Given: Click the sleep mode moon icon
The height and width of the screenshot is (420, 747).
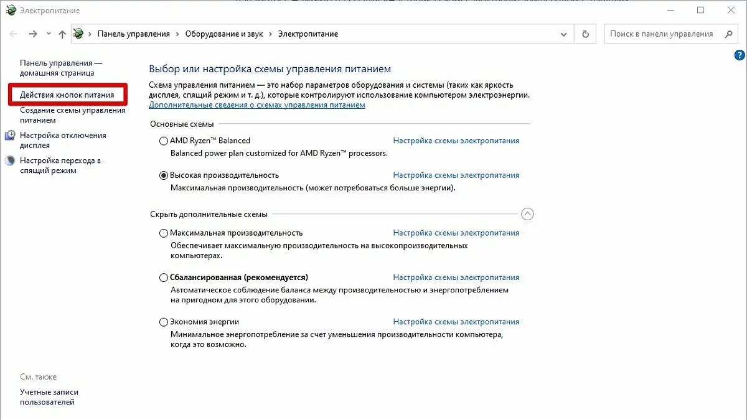Looking at the screenshot, I should tap(10, 161).
